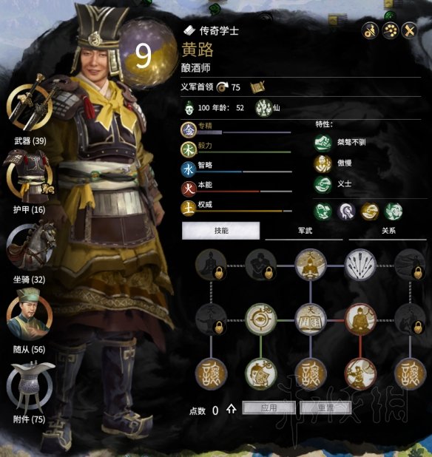Open the 关系 relationships tab
The width and height of the screenshot is (432, 457).
[x=388, y=231]
